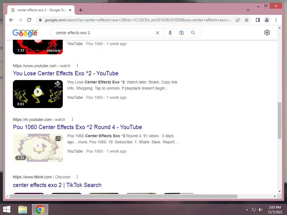Close the center effects exo 2 tab
Image resolution: width=287 pixels, height=215 pixels.
click(70, 10)
